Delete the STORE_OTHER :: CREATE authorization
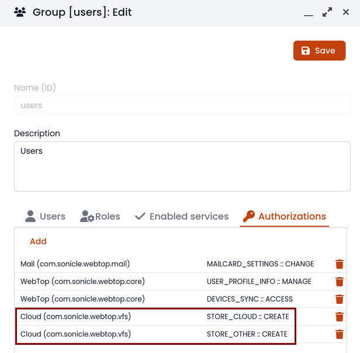Viewport: 360px width, 353px height. point(340,334)
